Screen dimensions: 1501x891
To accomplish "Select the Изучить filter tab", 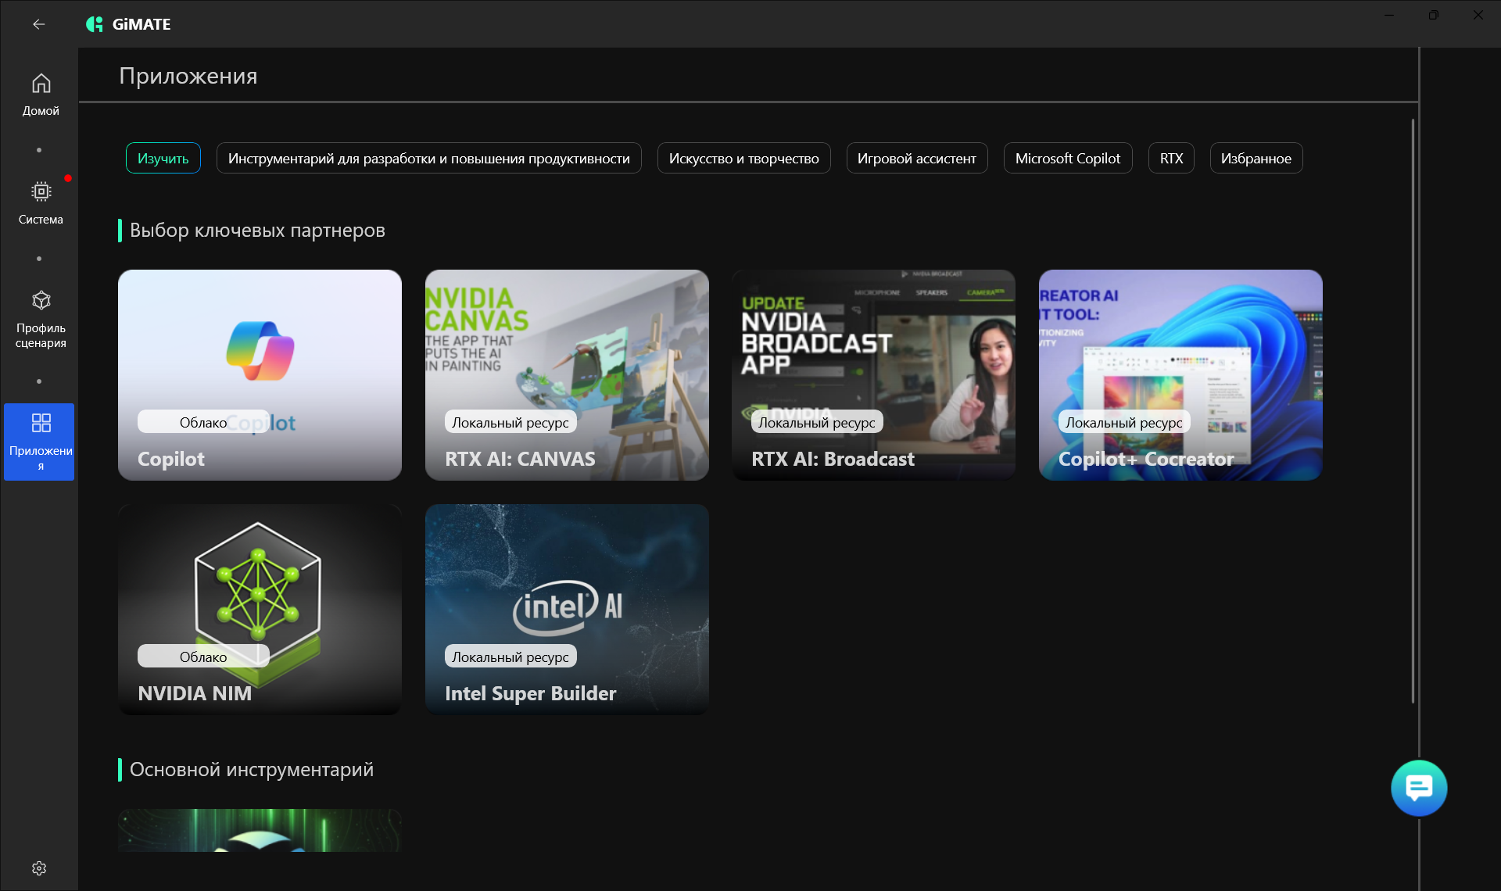I will pyautogui.click(x=163, y=158).
